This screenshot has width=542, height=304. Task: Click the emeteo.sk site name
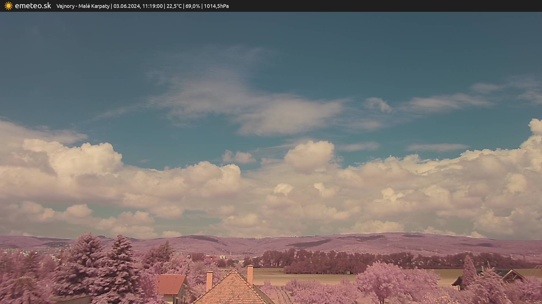coord(33,6)
